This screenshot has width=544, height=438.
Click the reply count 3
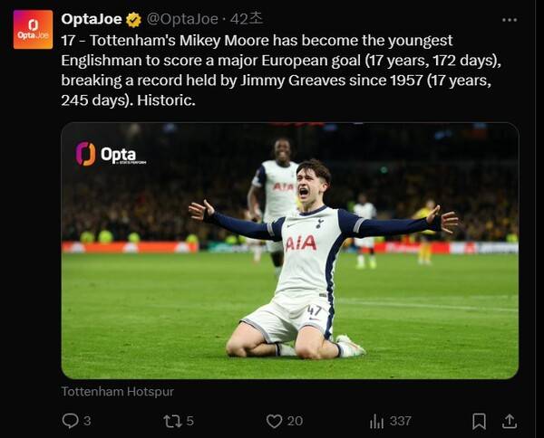pyautogui.click(x=87, y=421)
